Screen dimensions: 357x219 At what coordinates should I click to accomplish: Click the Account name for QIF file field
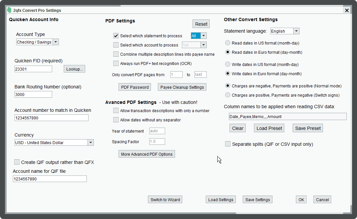[50, 179]
